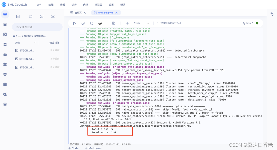The width and height of the screenshot is (277, 150).
Task: Close the 启动页 tab
Action: click(85, 13)
